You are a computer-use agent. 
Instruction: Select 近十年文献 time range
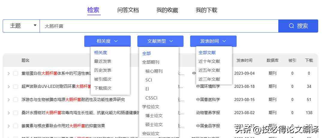pos(209,61)
